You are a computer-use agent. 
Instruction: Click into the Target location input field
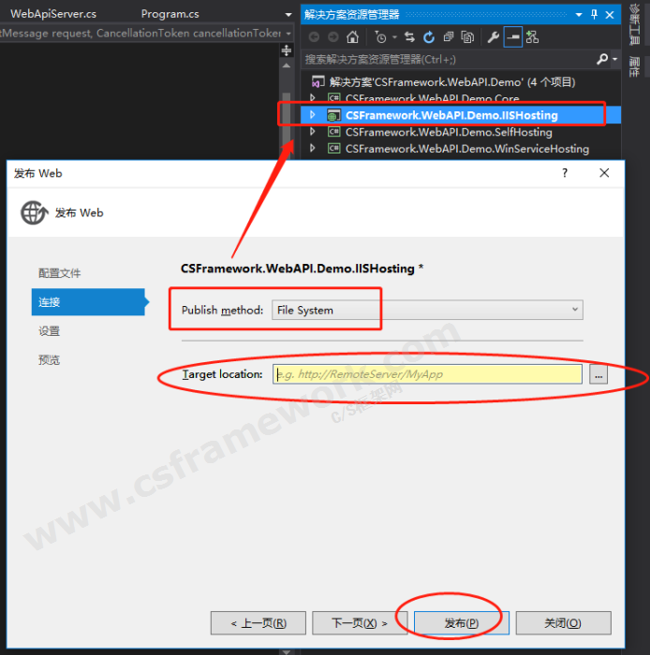tap(427, 374)
